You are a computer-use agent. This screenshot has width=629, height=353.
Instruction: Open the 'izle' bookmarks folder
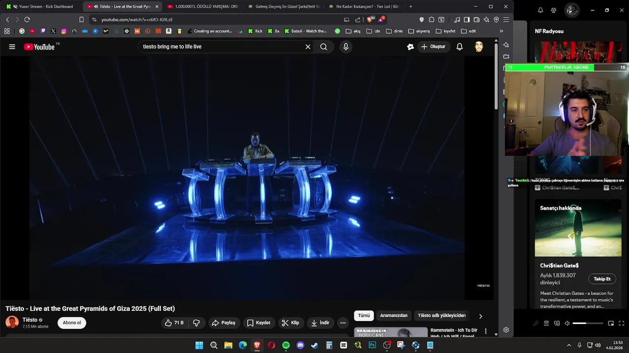(x=373, y=31)
